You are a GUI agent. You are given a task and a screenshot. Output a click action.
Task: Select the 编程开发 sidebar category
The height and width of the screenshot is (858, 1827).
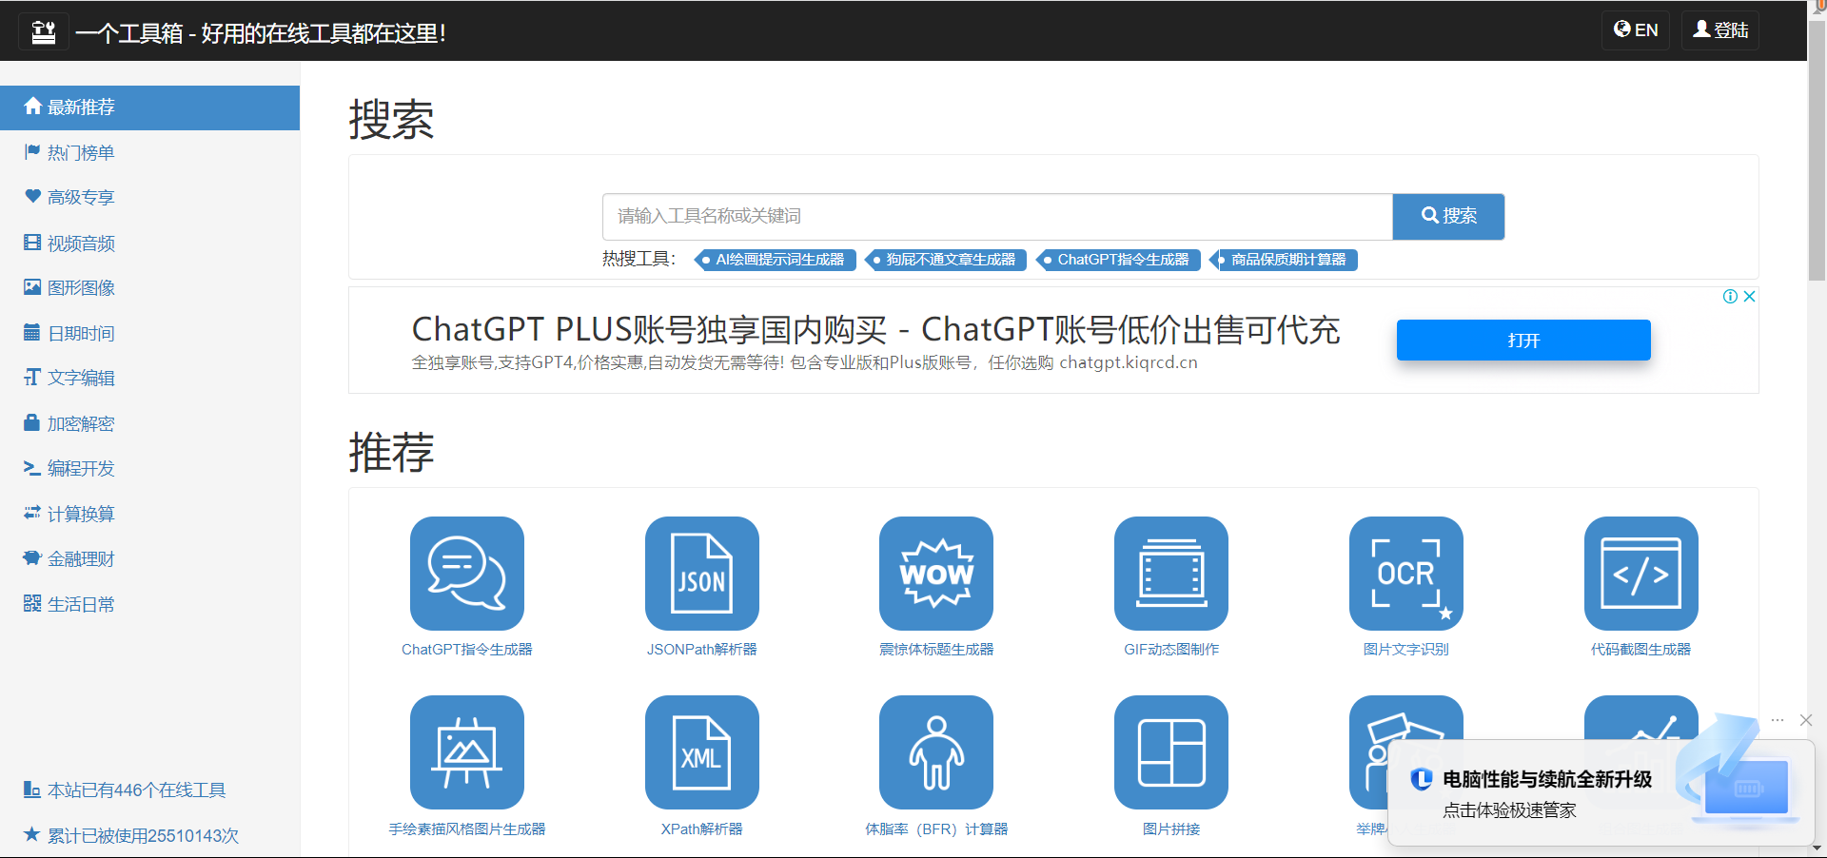(149, 469)
